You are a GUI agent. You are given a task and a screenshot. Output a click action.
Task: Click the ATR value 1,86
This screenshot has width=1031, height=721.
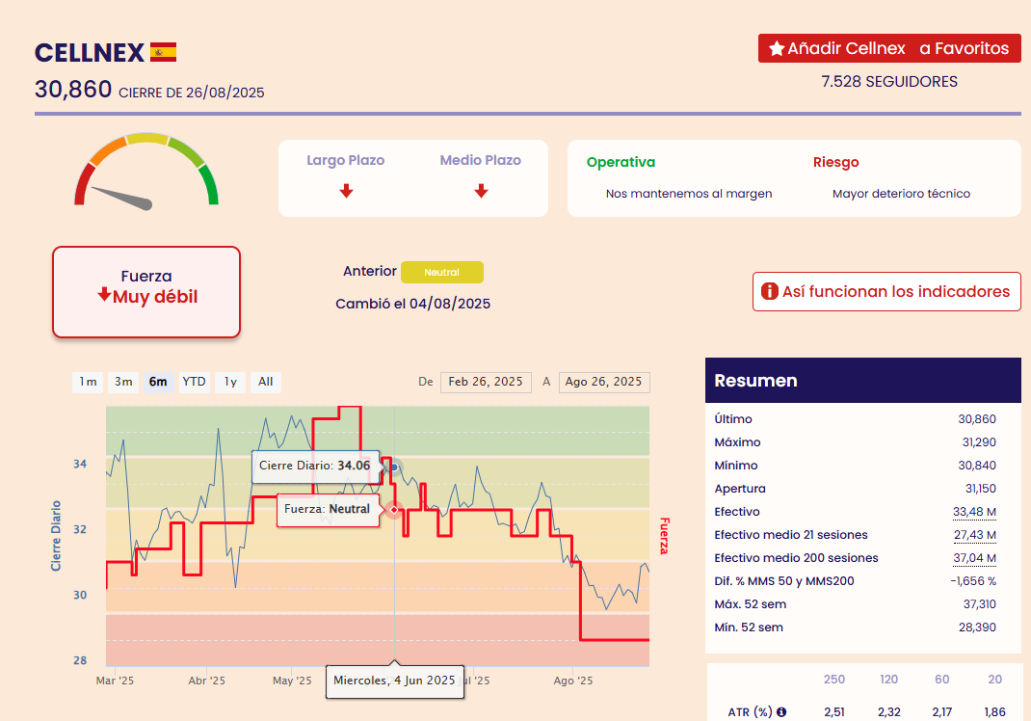(x=994, y=711)
